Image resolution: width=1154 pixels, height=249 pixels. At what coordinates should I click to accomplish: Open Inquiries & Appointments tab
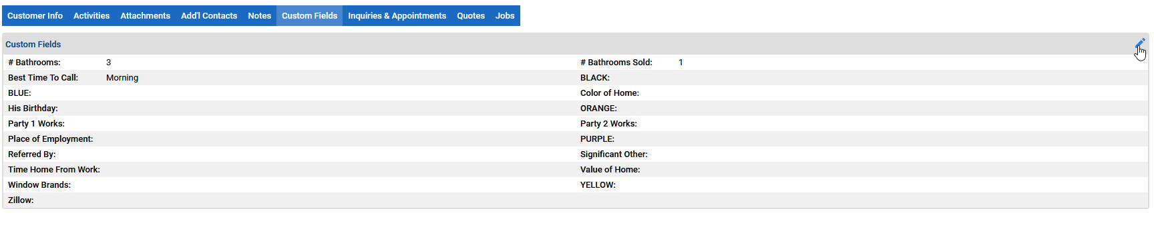[x=397, y=16]
